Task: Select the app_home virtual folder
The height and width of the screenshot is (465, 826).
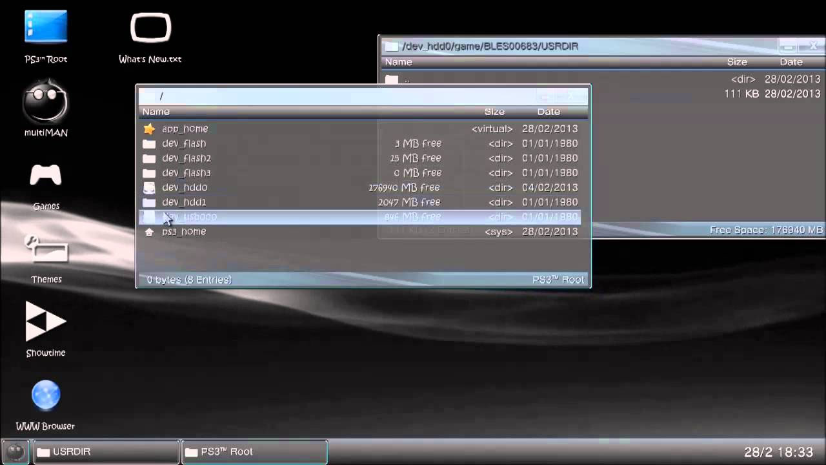Action: 185,129
